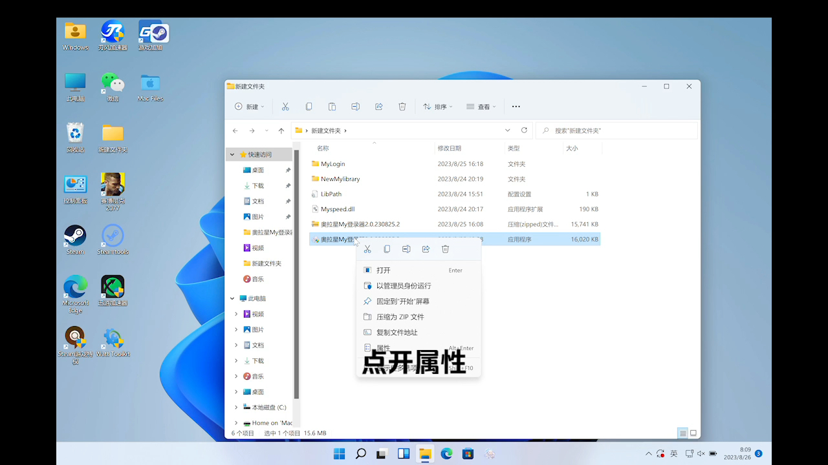Viewport: 828px width, 465px height.
Task: Click the Cut icon in the Explorer toolbar
Action: coord(285,107)
